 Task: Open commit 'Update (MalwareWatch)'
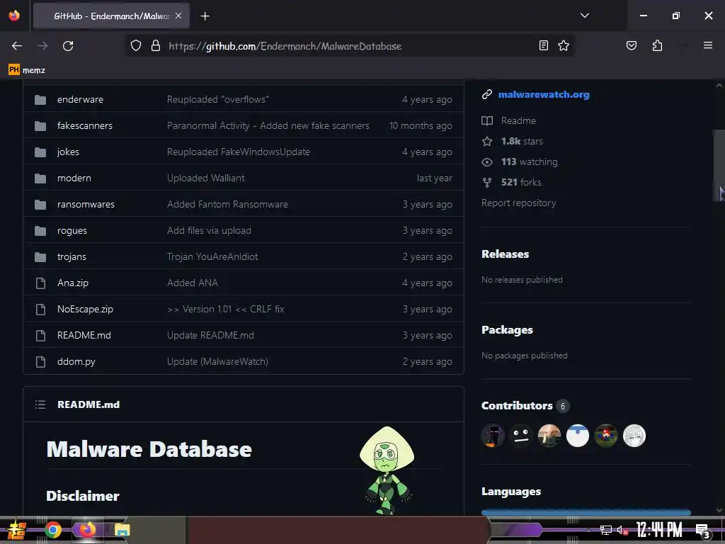coord(217,362)
